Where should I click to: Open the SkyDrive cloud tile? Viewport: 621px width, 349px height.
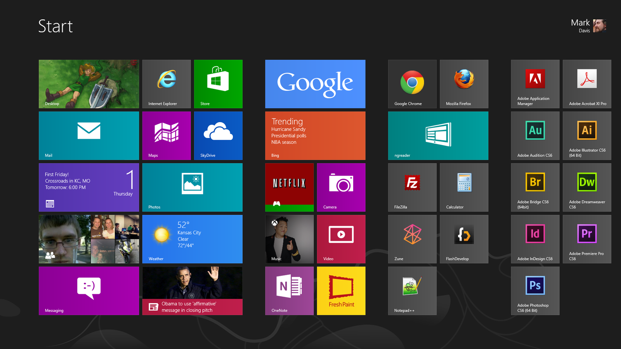218,135
